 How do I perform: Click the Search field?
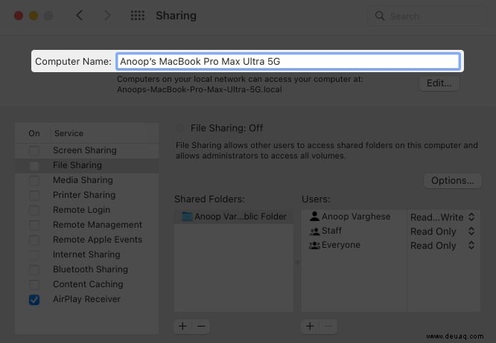click(427, 16)
